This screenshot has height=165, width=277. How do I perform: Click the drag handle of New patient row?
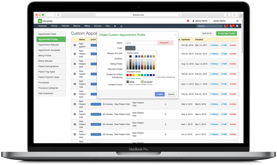(75, 45)
